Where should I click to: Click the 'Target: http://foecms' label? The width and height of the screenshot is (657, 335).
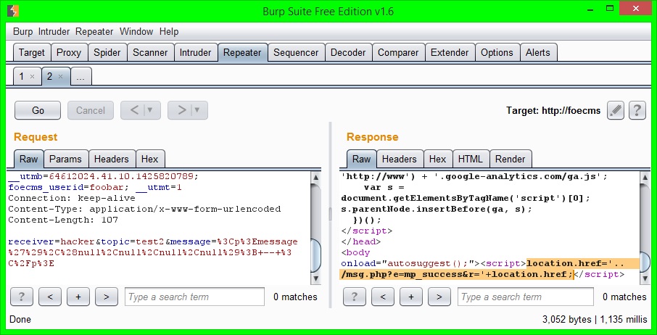click(553, 110)
